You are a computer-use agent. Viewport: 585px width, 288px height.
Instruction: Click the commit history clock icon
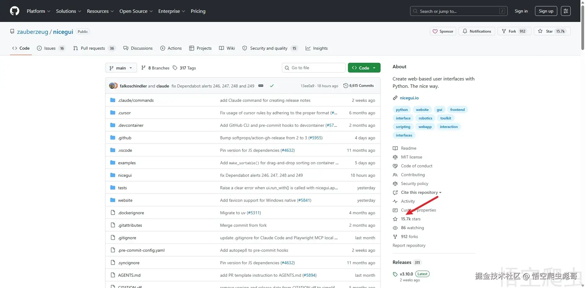click(346, 86)
